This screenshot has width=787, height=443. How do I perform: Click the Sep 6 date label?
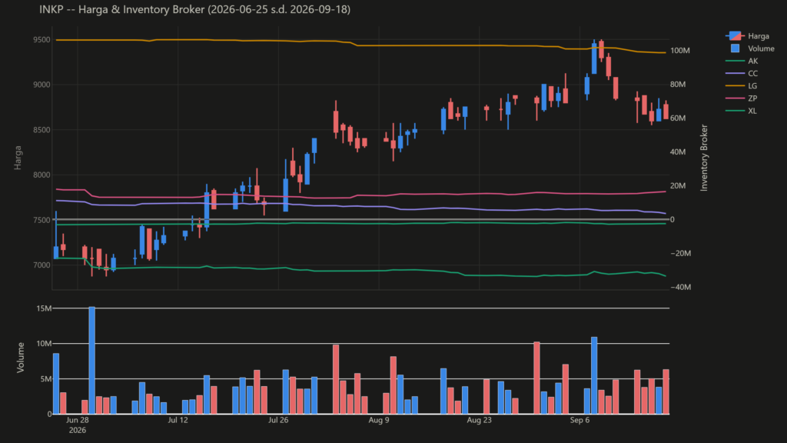click(579, 421)
